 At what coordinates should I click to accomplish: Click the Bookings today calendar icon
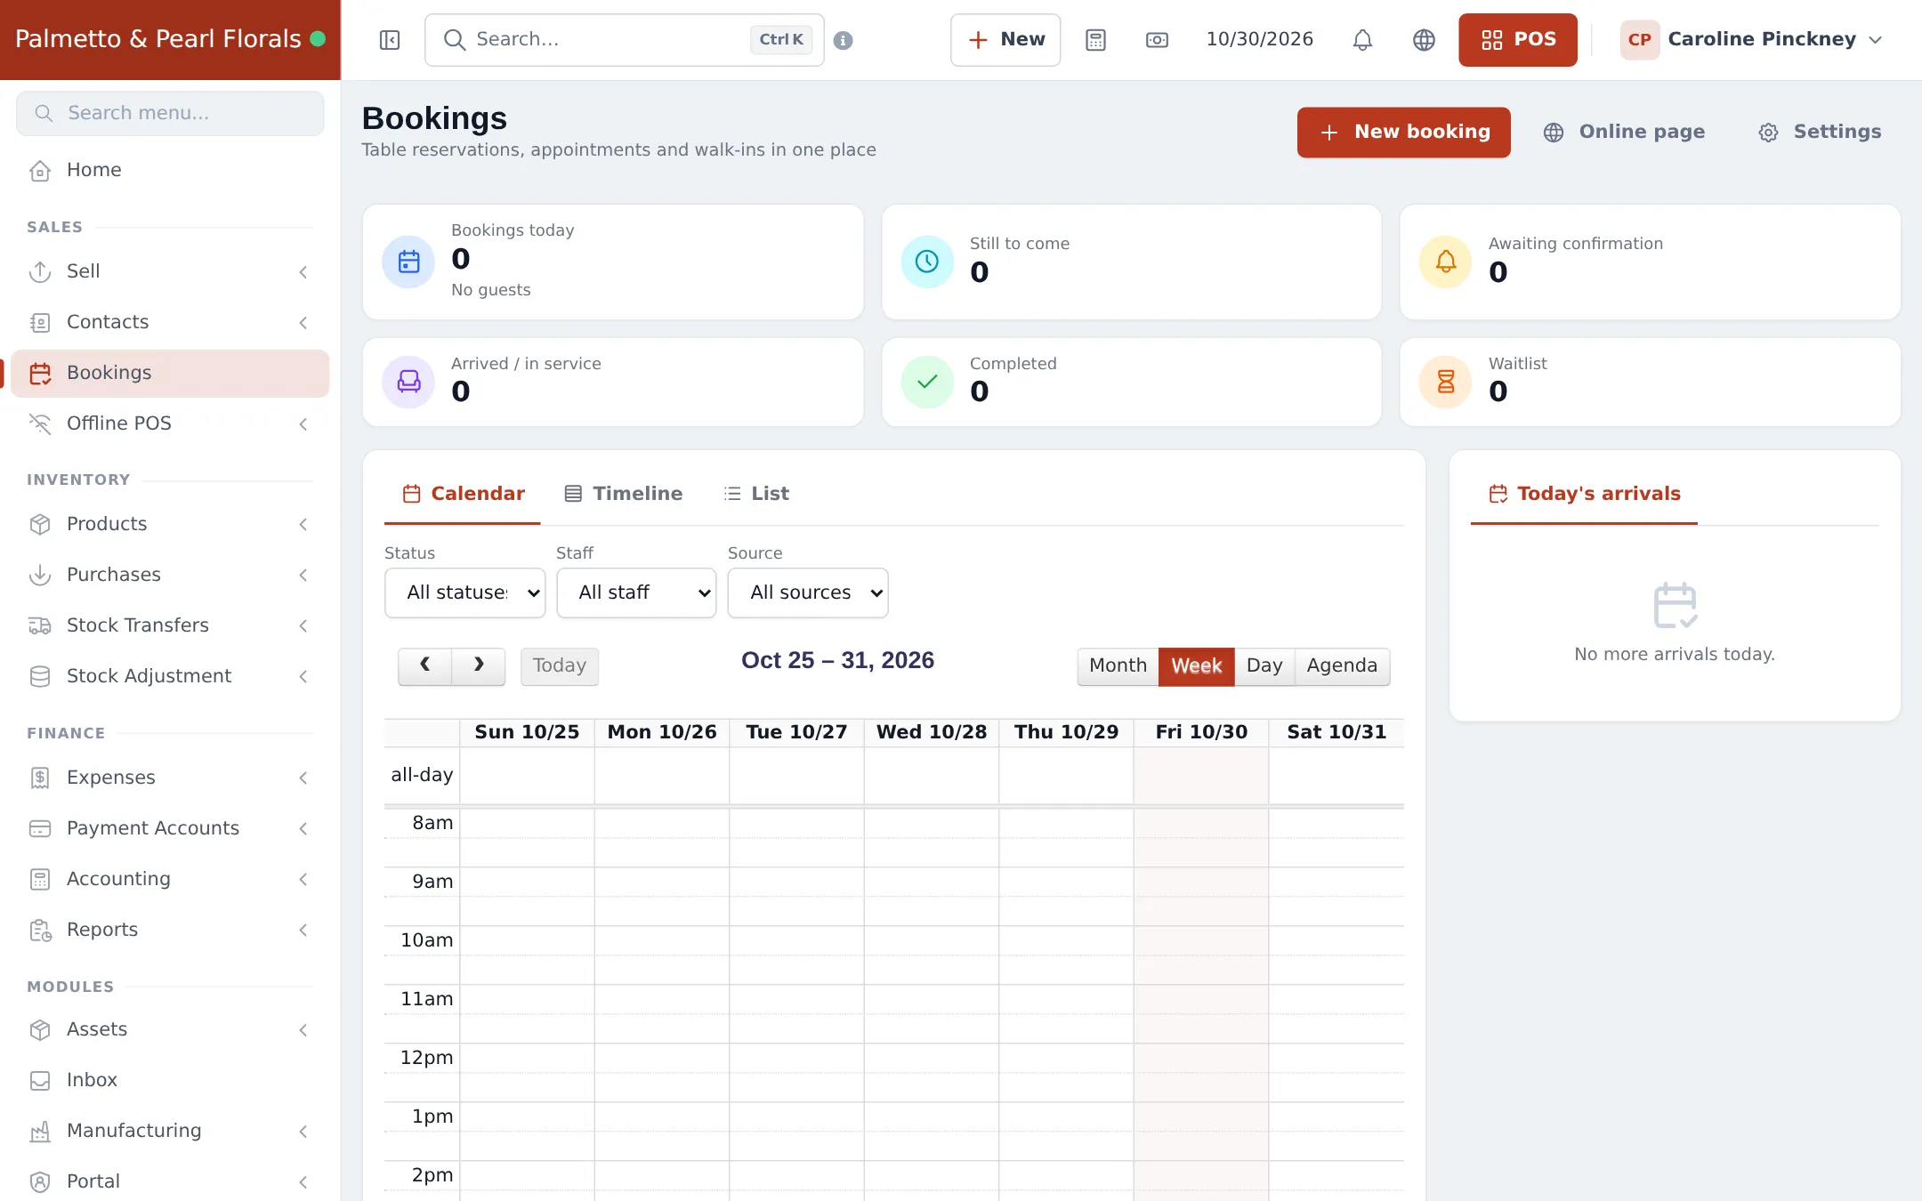click(408, 262)
